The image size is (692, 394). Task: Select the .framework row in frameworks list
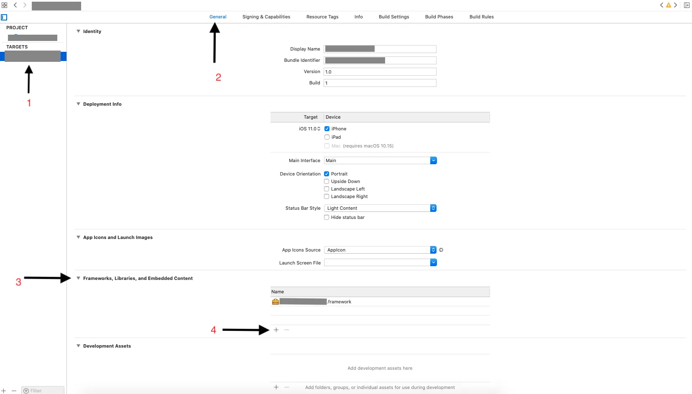[380, 302]
